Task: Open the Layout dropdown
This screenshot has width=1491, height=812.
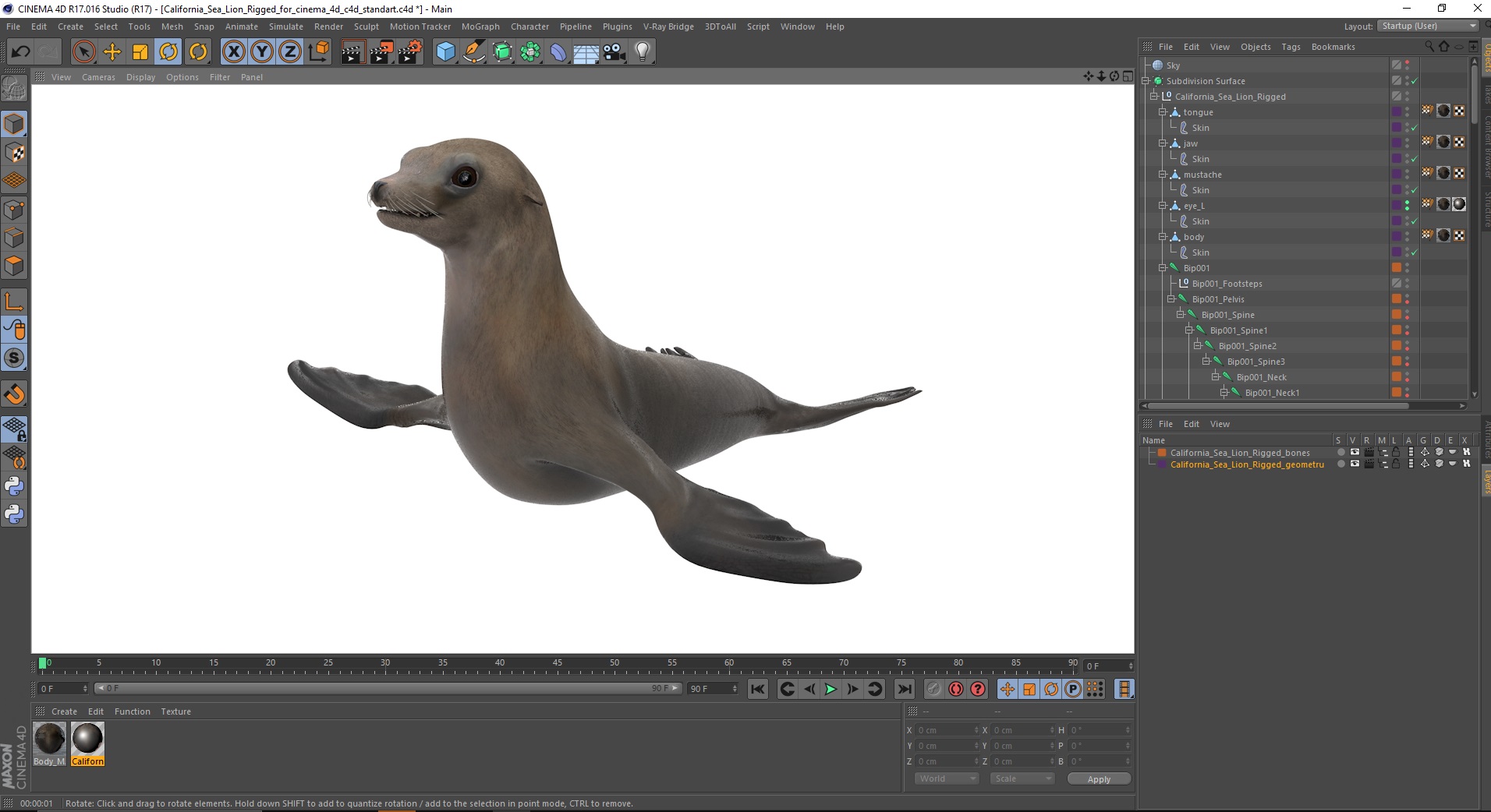Action: pyautogui.click(x=1429, y=26)
